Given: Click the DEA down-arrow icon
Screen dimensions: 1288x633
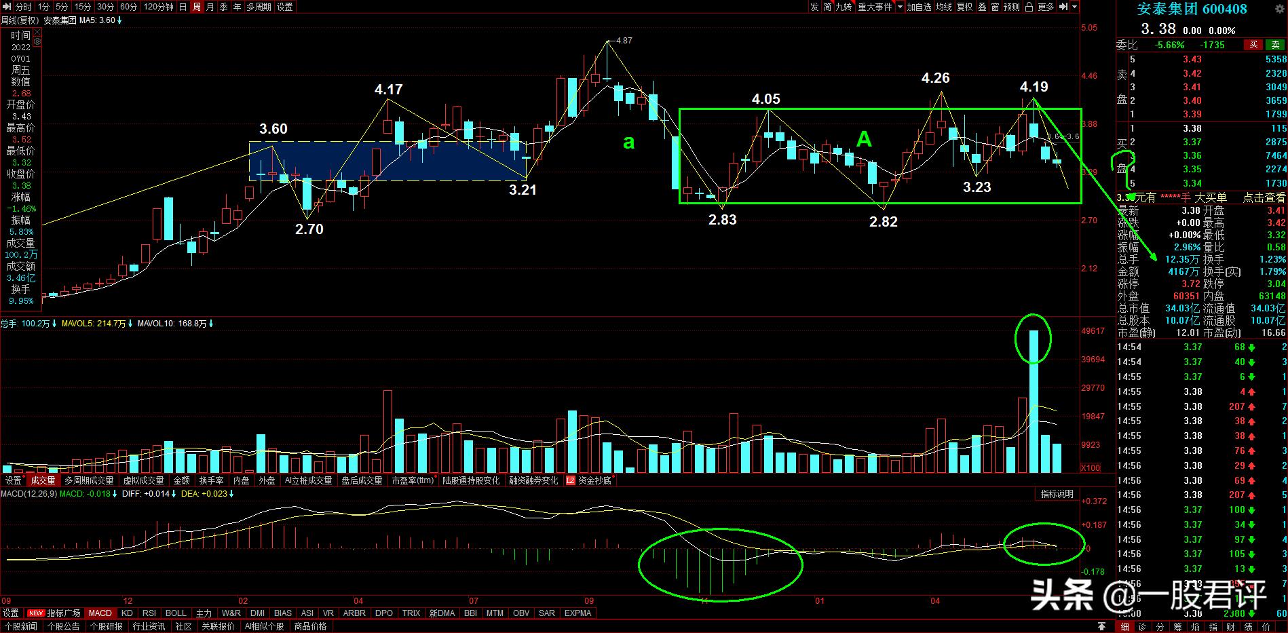Looking at the screenshot, I should [x=232, y=494].
